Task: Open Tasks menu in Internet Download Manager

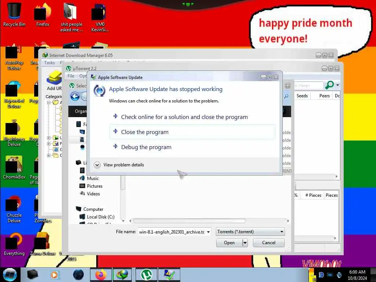Action: (50, 63)
